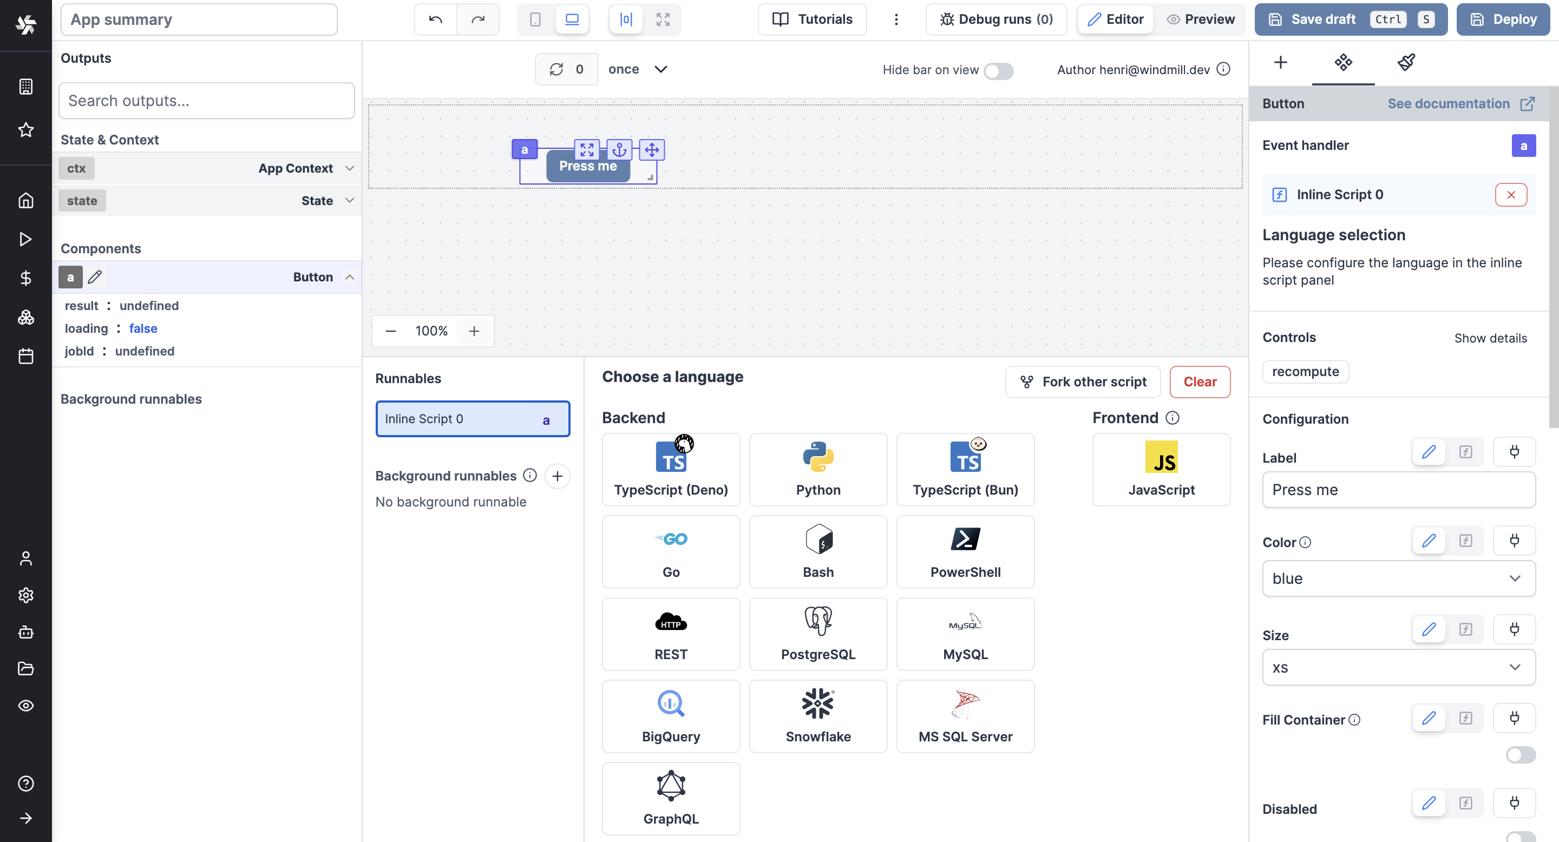Click the undo arrow icon
The width and height of the screenshot is (1559, 842).
(435, 19)
